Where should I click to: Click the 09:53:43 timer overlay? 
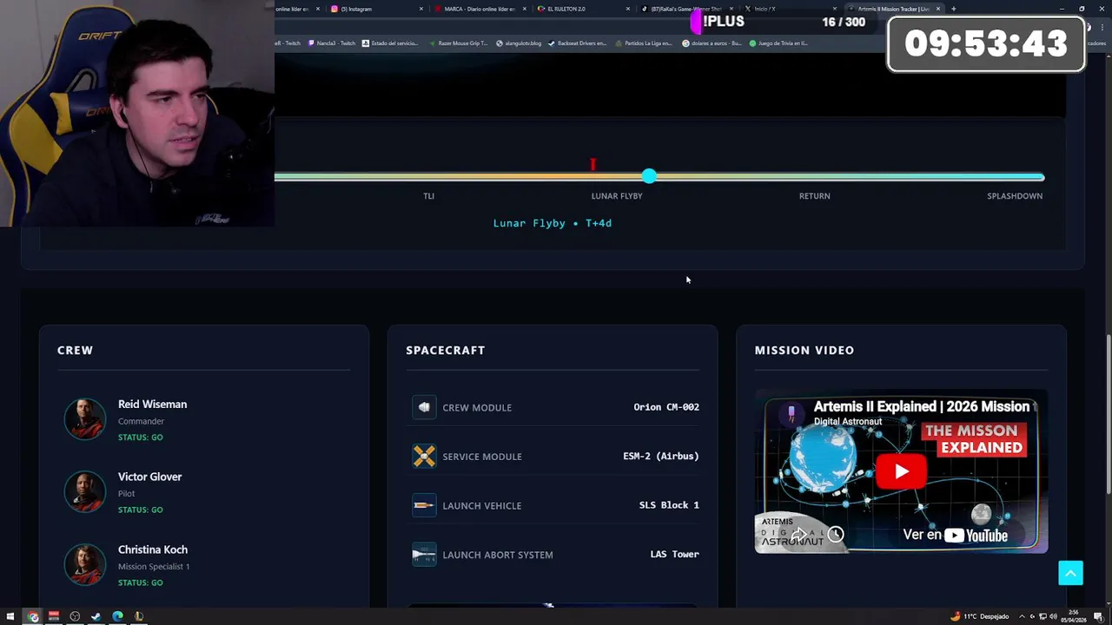pos(986,43)
